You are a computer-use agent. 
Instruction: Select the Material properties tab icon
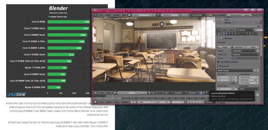click(247, 34)
